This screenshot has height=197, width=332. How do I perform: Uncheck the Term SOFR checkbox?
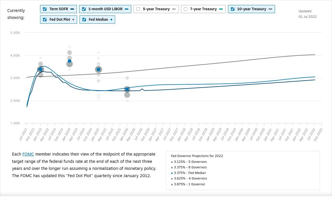click(x=45, y=9)
